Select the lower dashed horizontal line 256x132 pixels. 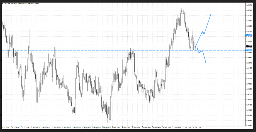point(102,50)
